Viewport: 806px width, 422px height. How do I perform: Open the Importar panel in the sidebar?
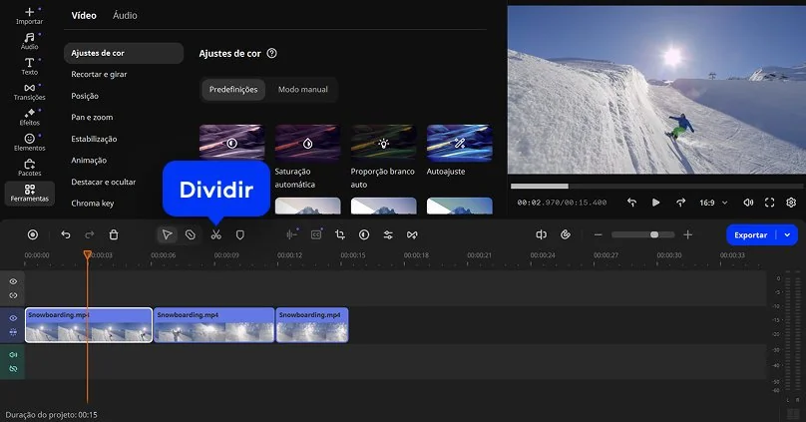[x=30, y=15]
